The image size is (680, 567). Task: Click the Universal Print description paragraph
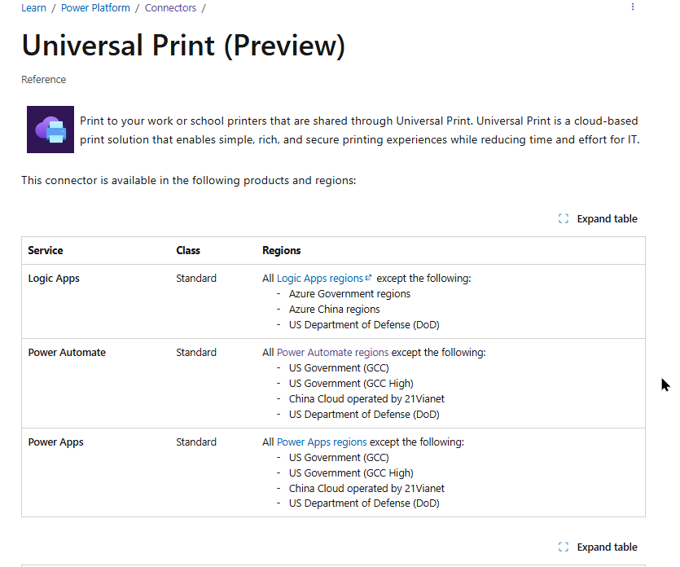(x=359, y=130)
